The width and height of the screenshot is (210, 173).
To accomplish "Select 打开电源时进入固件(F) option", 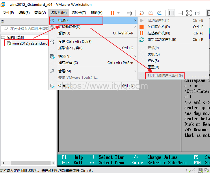I will (x=165, y=76).
